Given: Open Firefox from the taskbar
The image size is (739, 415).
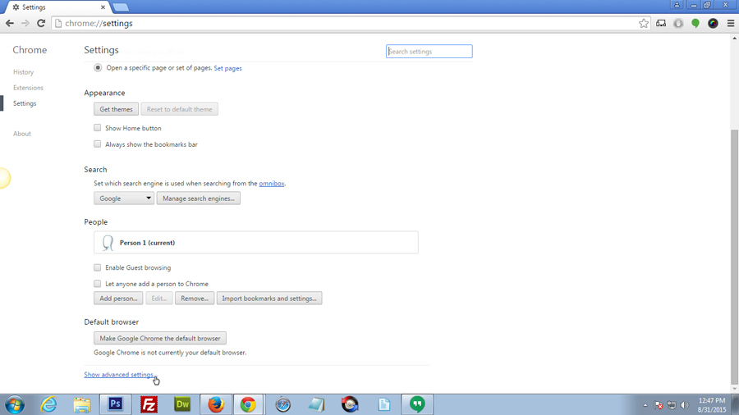Looking at the screenshot, I should [216, 404].
